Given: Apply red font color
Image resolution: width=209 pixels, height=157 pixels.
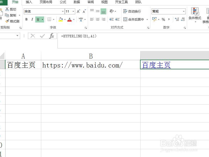Looking at the screenshot, I should point(69,19).
